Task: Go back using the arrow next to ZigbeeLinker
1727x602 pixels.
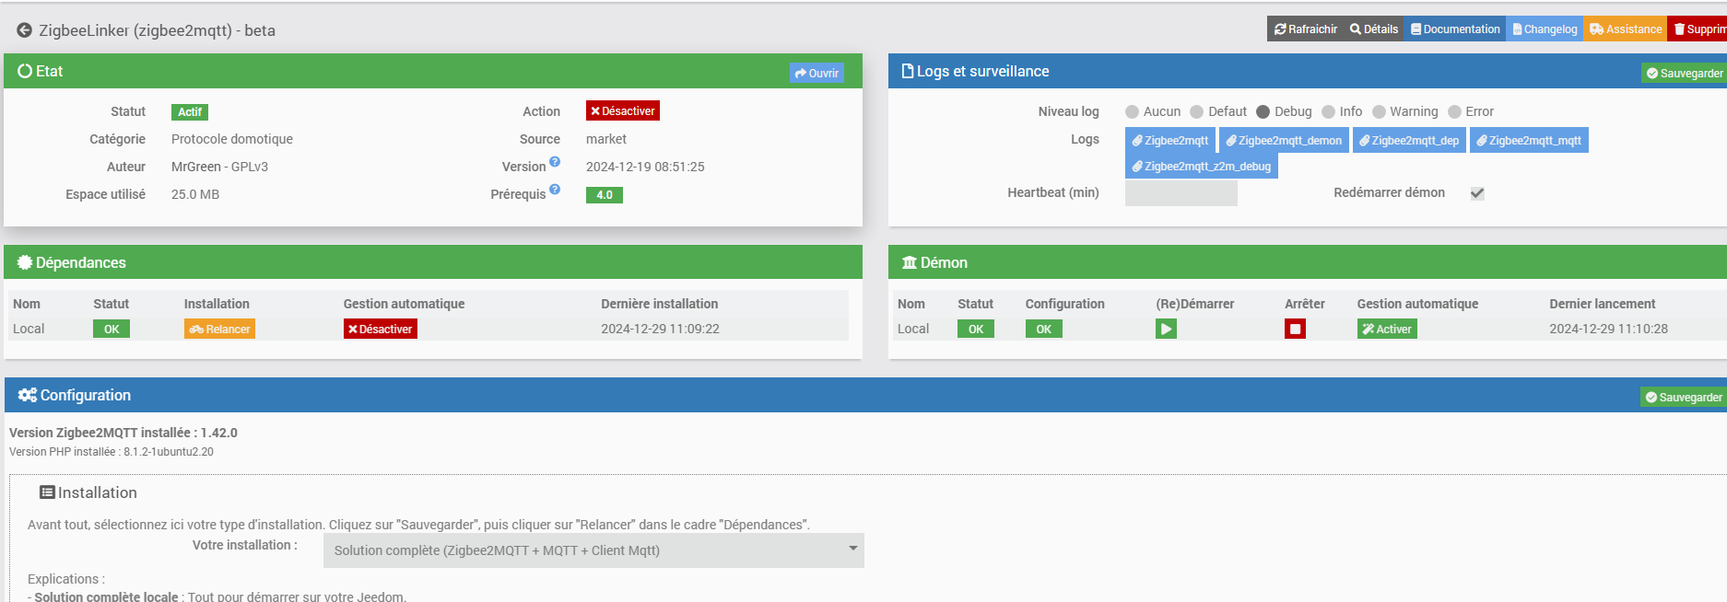Action: [x=25, y=30]
